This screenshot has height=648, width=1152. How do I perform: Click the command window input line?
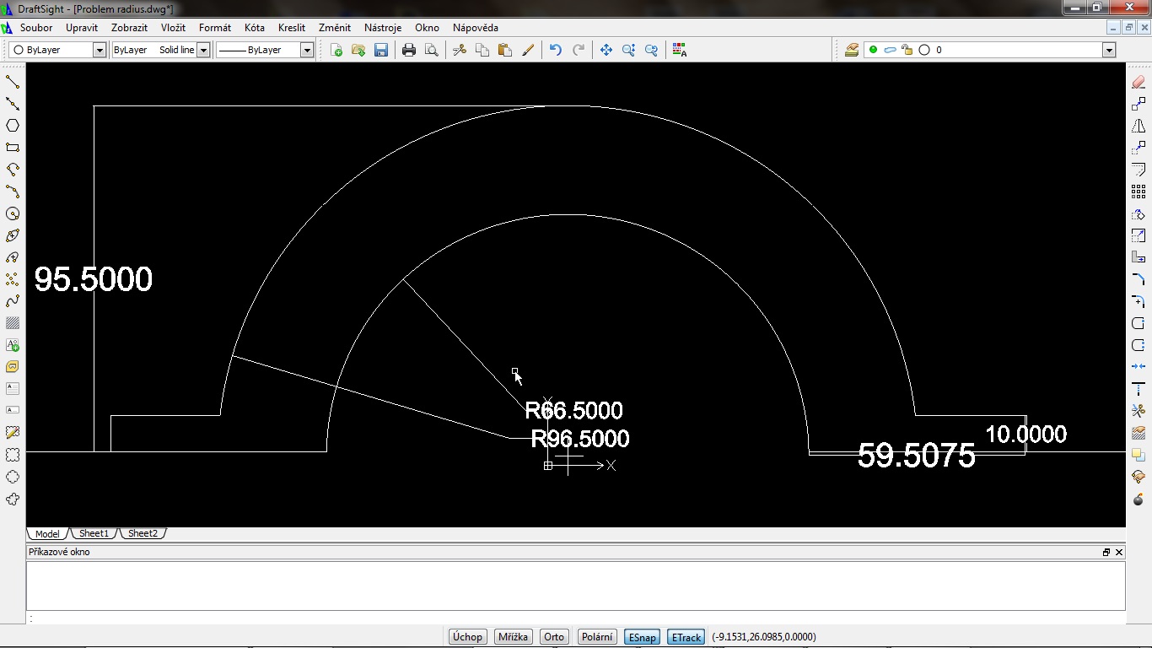click(573, 618)
